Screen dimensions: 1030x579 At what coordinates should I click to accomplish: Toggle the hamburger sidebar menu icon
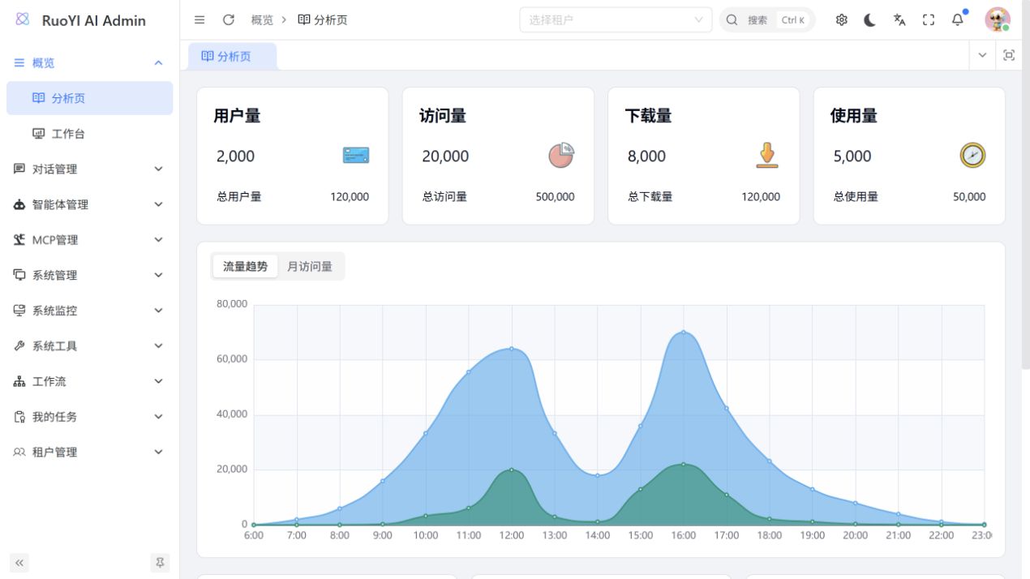[200, 19]
